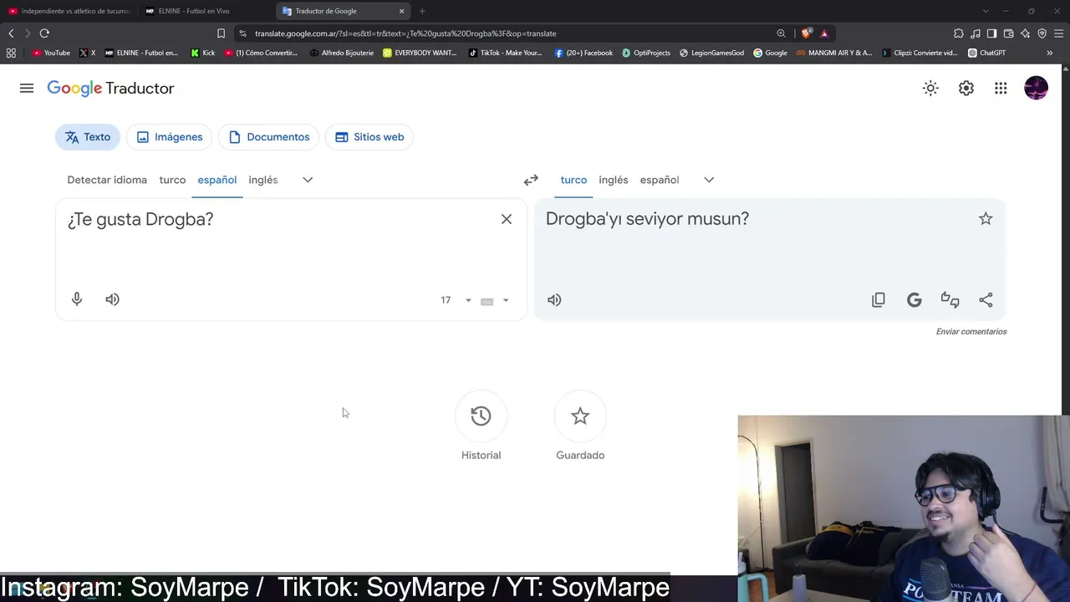Open the Brave Shields lion icon

pos(806,33)
